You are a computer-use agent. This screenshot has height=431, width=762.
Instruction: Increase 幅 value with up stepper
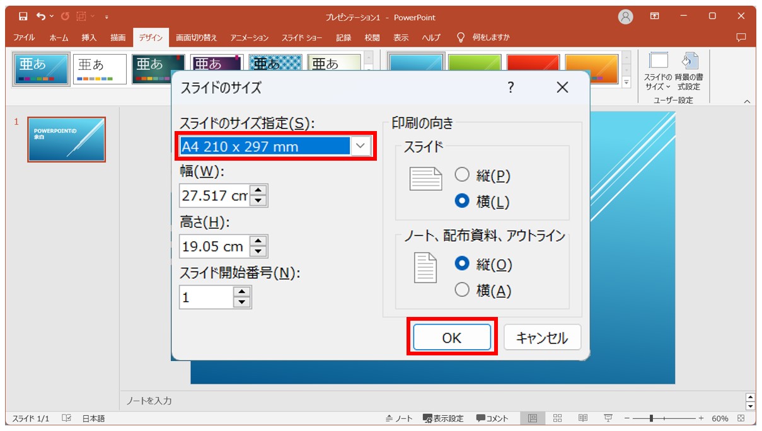point(258,189)
